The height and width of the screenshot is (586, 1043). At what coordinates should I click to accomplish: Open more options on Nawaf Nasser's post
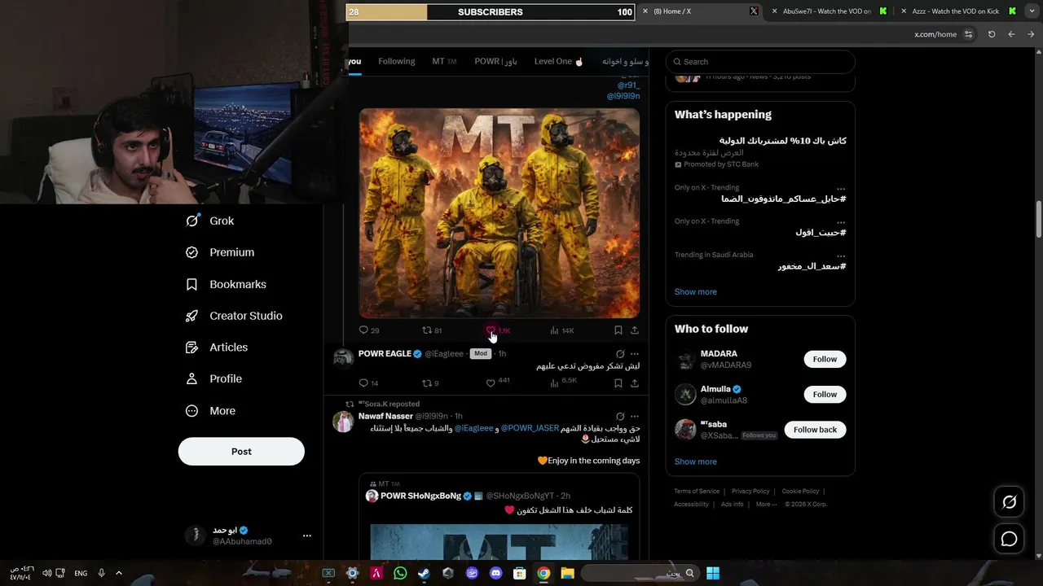point(635,417)
